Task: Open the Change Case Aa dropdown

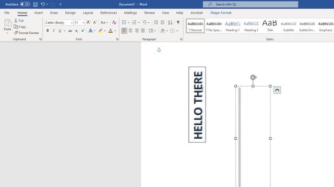Action: (104, 22)
